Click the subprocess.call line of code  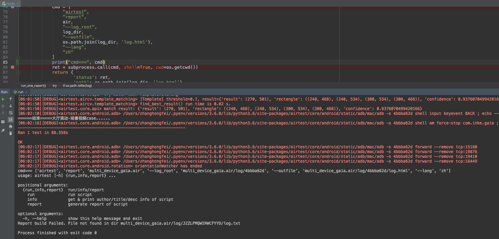[125, 67]
